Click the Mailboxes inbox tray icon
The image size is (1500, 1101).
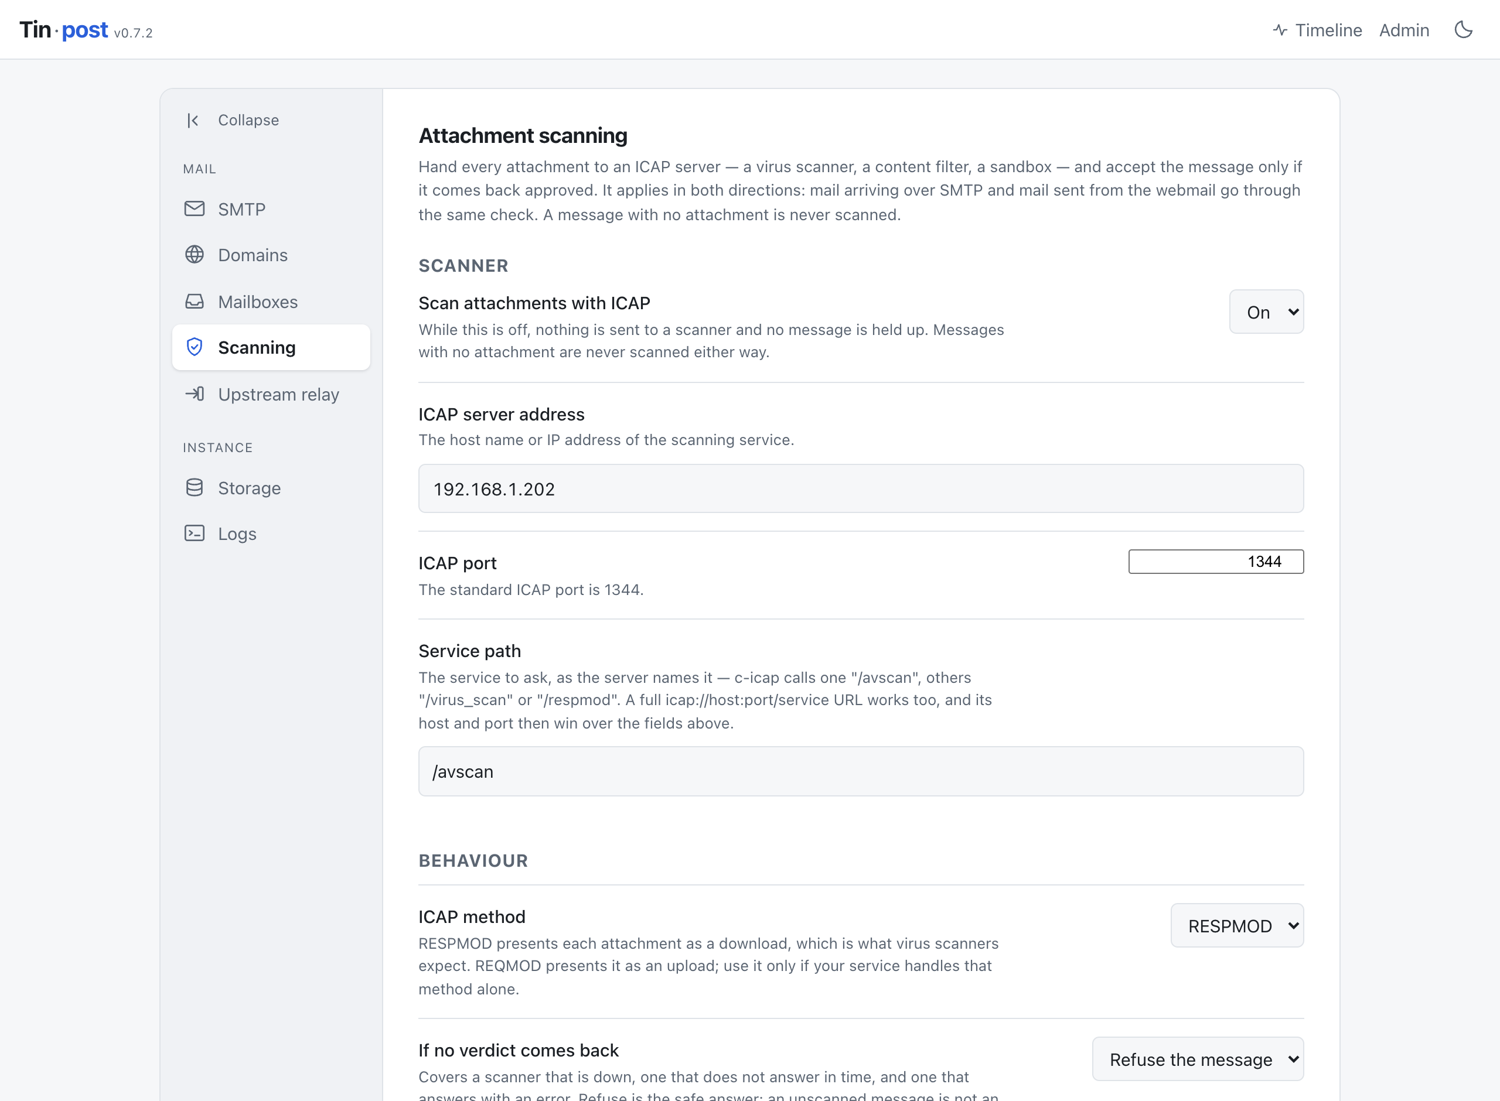point(194,301)
